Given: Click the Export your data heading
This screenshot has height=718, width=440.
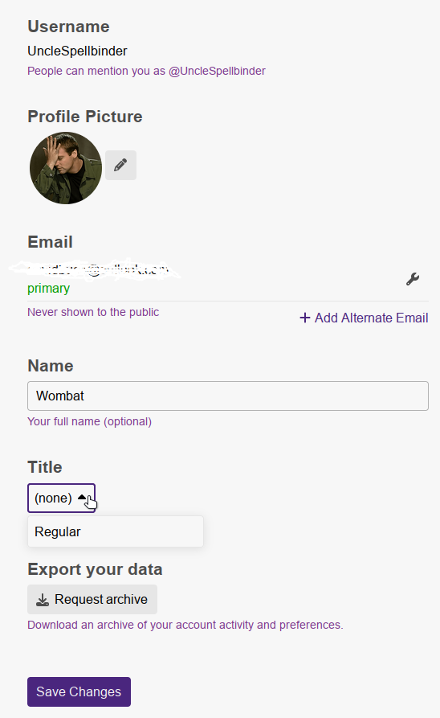Looking at the screenshot, I should coord(95,569).
